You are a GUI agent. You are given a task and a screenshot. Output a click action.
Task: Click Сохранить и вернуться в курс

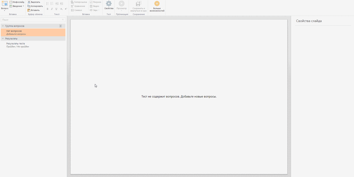139,6
